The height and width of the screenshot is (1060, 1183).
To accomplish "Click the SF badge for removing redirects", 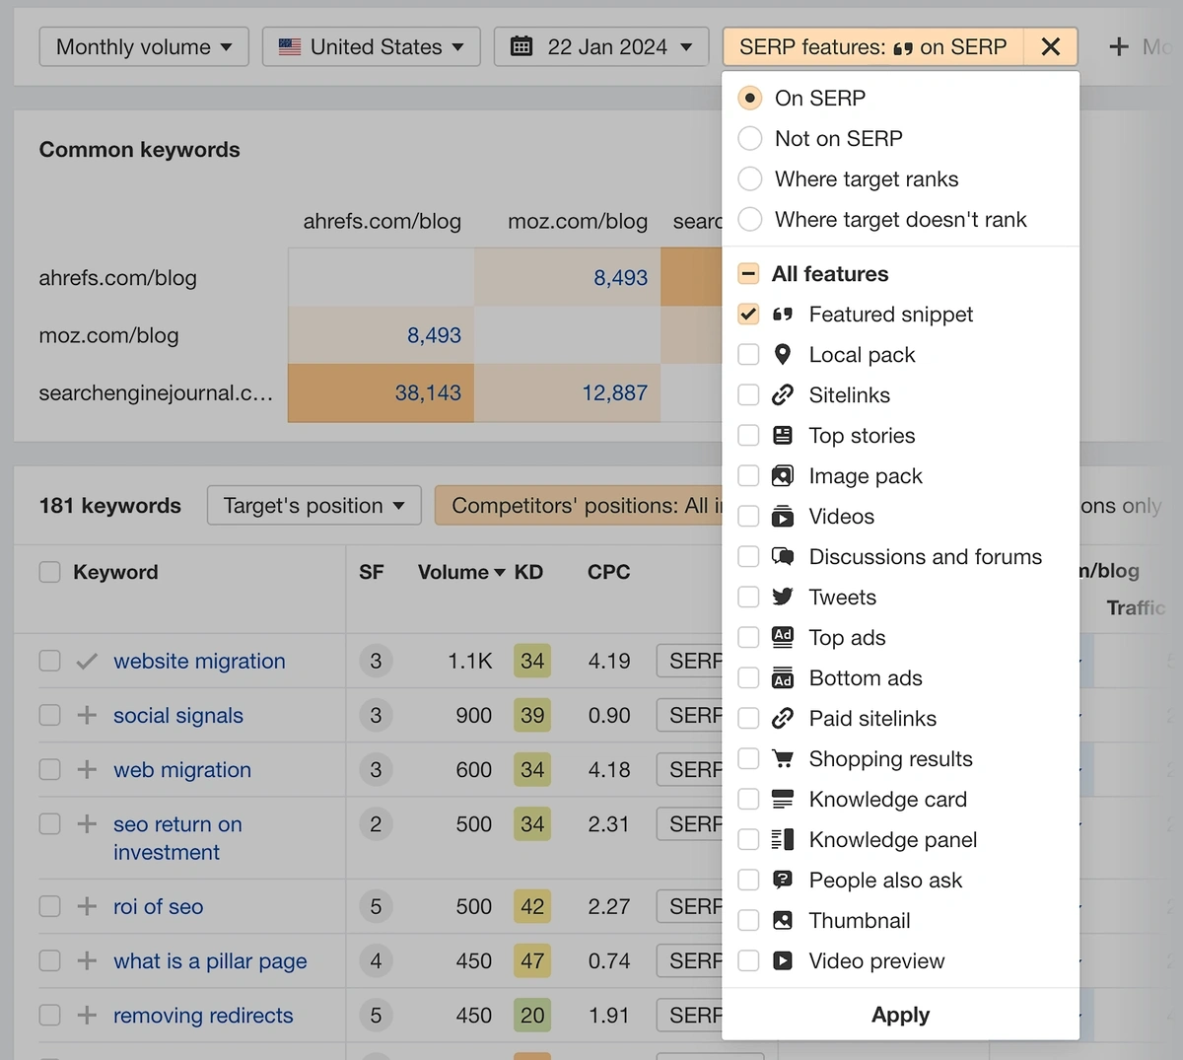I will (376, 1015).
